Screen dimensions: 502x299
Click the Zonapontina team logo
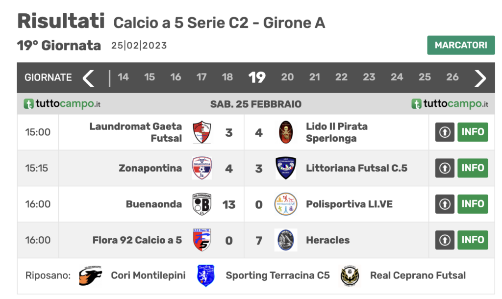[x=202, y=168]
